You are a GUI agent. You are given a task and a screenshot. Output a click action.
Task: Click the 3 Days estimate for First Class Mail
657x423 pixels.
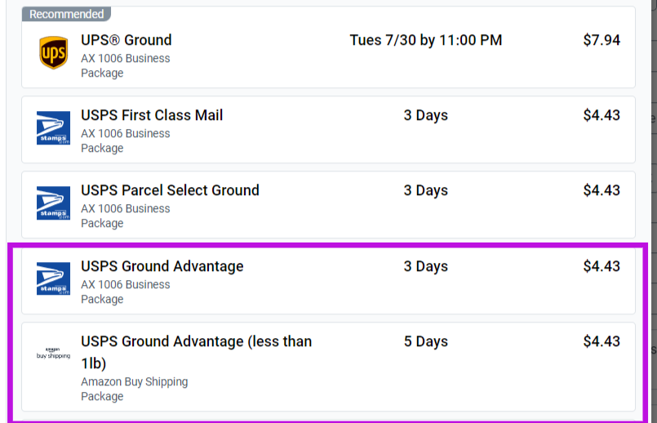[425, 115]
